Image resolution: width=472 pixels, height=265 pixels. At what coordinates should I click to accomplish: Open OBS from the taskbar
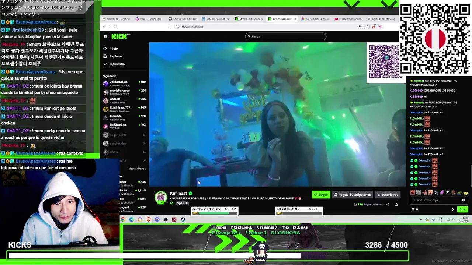pyautogui.click(x=166, y=219)
